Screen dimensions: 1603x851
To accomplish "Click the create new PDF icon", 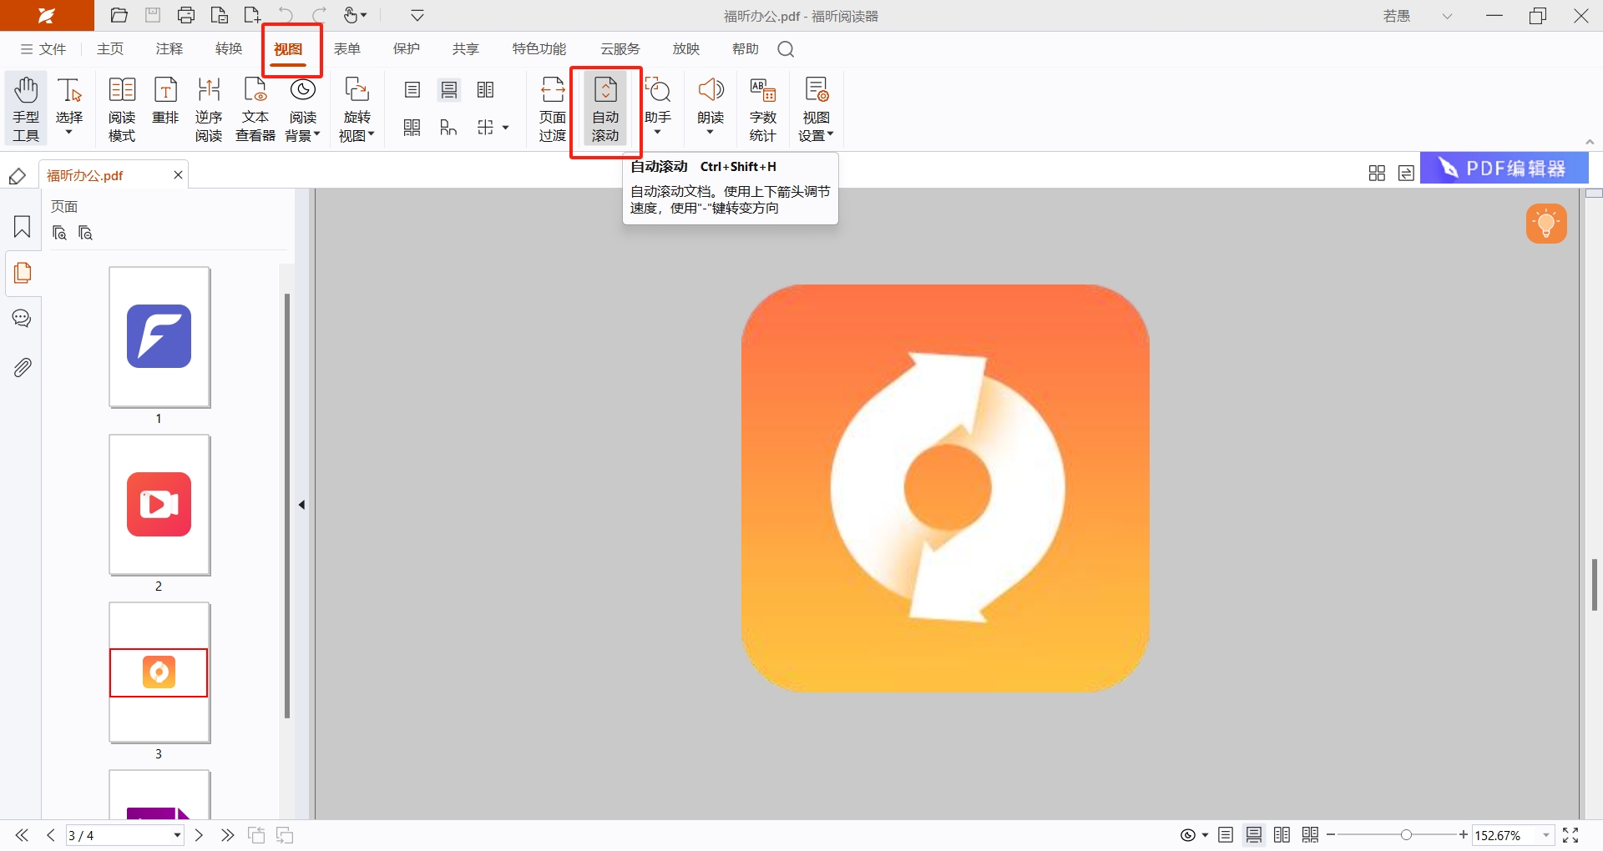I will pyautogui.click(x=253, y=15).
